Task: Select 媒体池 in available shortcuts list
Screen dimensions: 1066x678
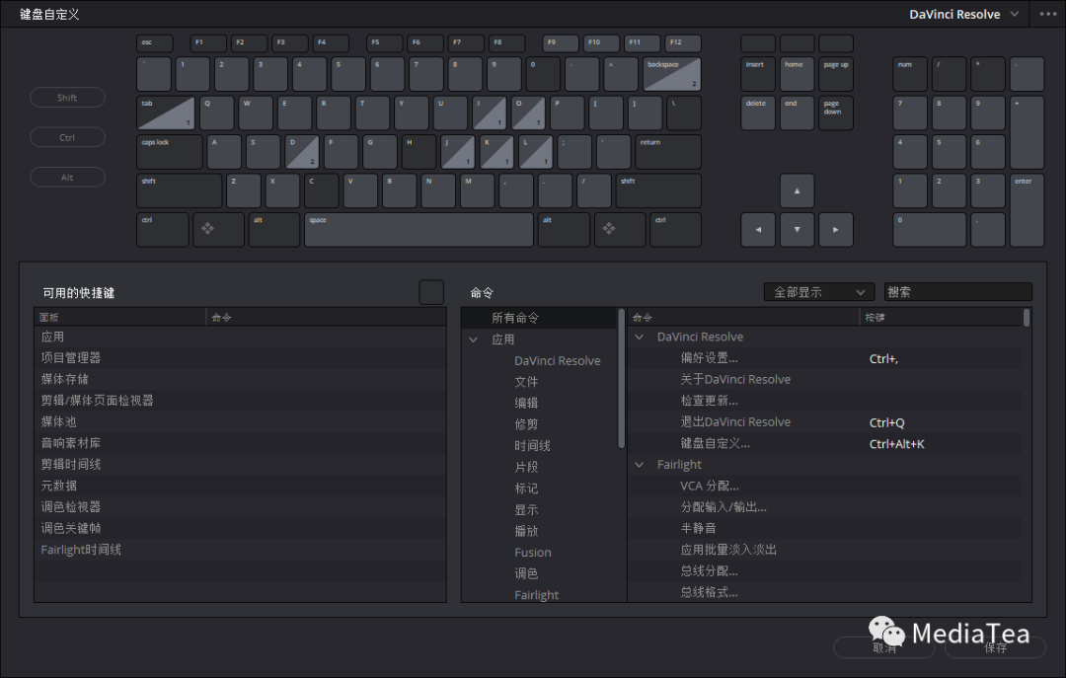Action: [x=240, y=421]
